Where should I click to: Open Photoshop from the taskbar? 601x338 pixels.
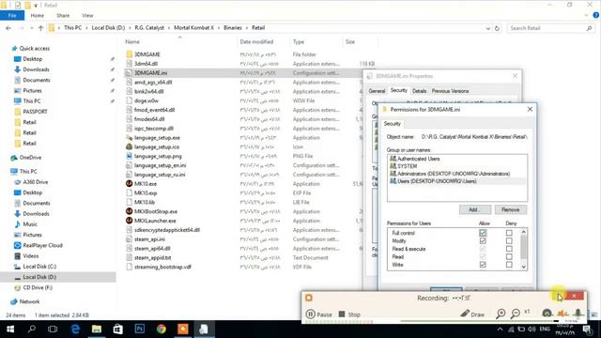(x=140, y=330)
